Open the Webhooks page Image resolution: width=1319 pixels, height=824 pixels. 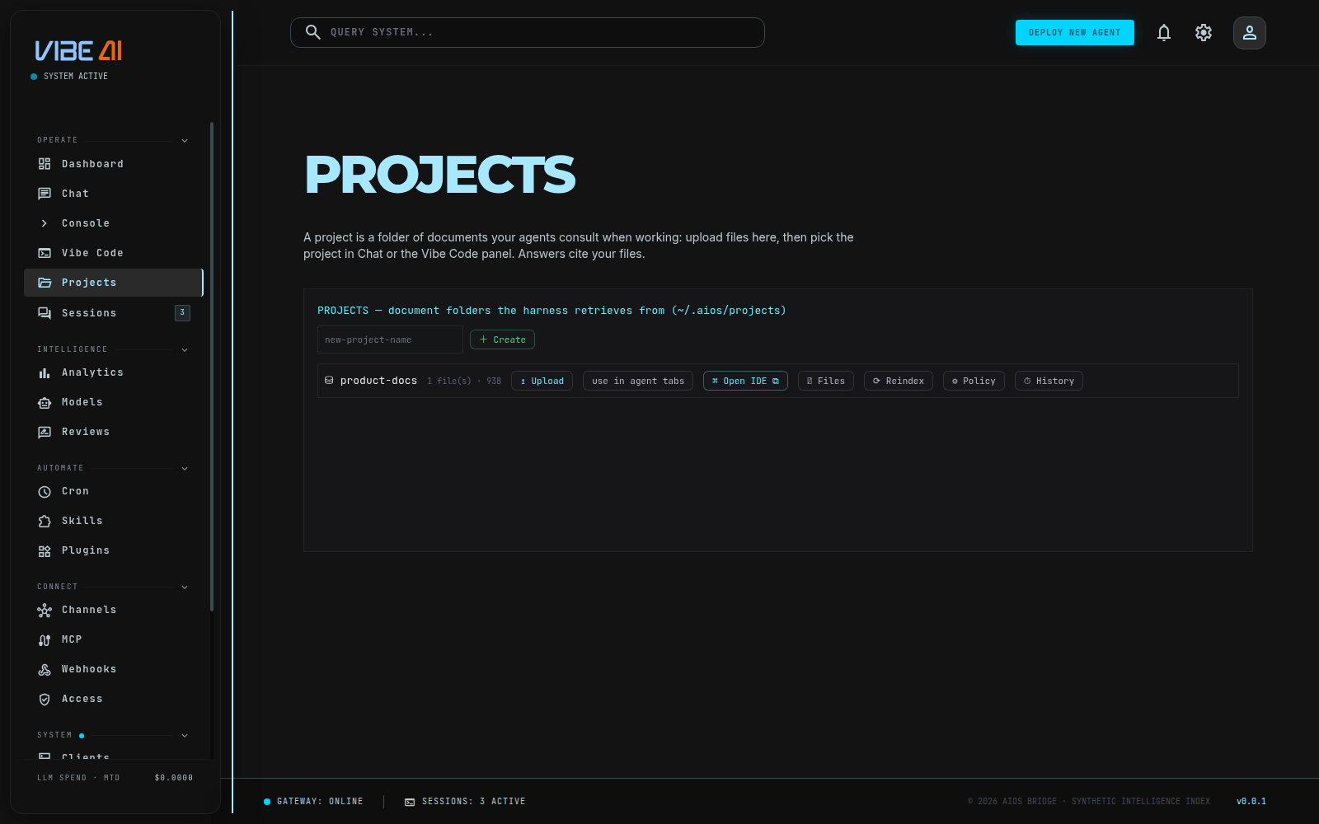point(114,669)
